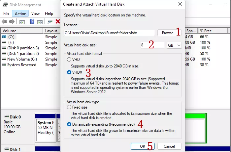
Task: Close the Create and Attach VHD dialog
Action: tap(180, 4)
